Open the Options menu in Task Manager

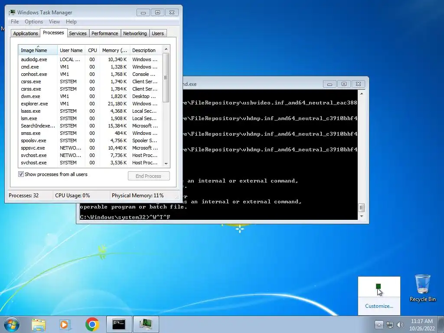[x=34, y=22]
